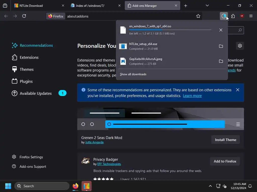The width and height of the screenshot is (257, 192).
Task: Open the NTLite_setup_x64.exe download entry
Action: coord(166,46)
